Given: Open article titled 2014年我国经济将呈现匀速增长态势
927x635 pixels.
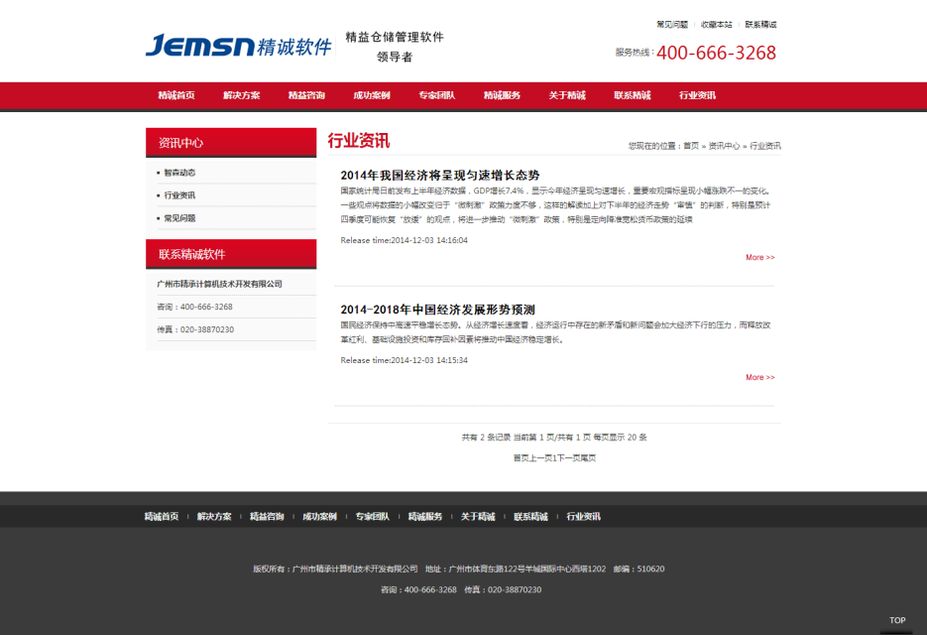Looking at the screenshot, I should point(439,175).
